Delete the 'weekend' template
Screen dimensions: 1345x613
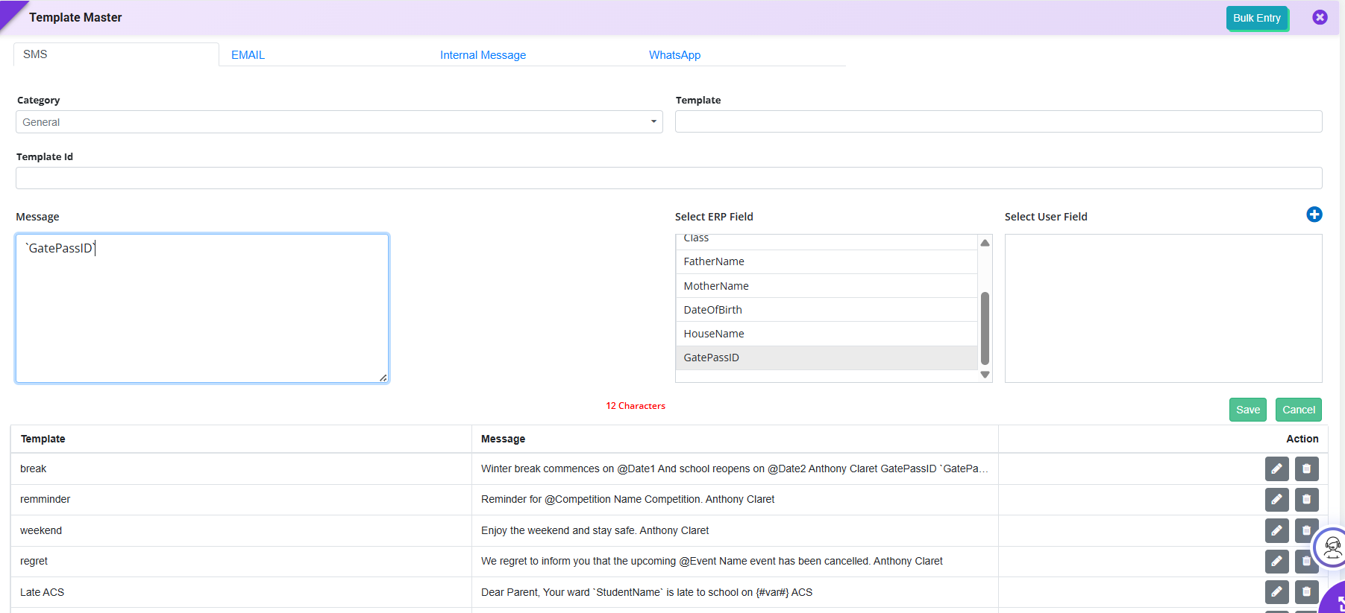point(1305,530)
